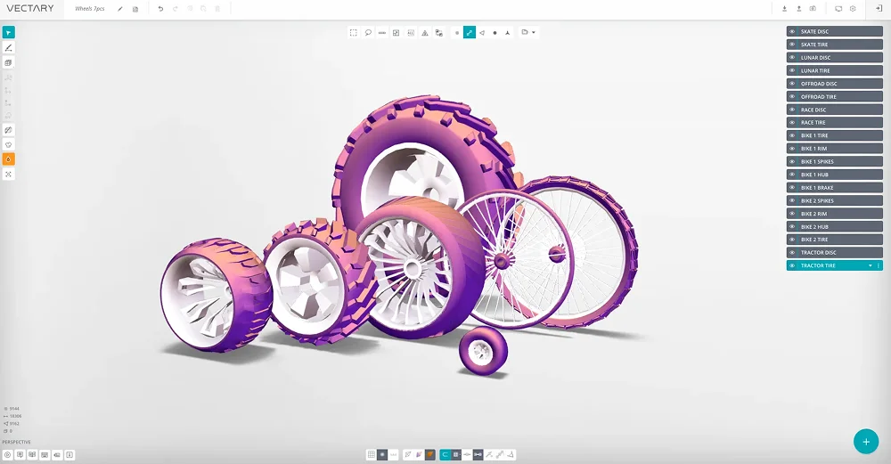Click the orange material droplet icon
The height and width of the screenshot is (464, 891).
point(9,159)
